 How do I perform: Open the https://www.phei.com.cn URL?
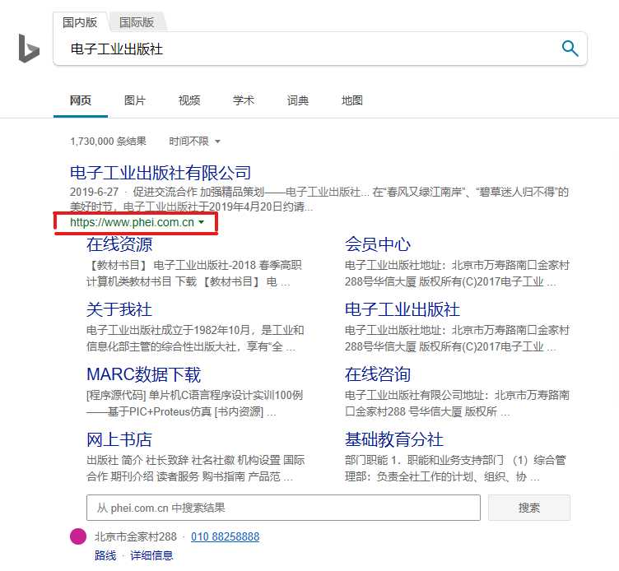132,223
